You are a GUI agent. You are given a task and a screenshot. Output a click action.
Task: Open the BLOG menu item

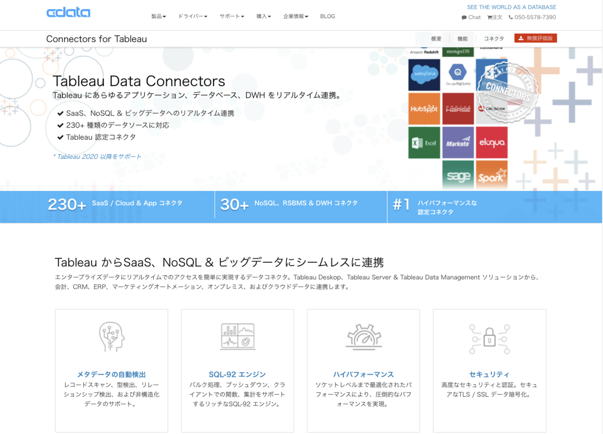tap(328, 16)
